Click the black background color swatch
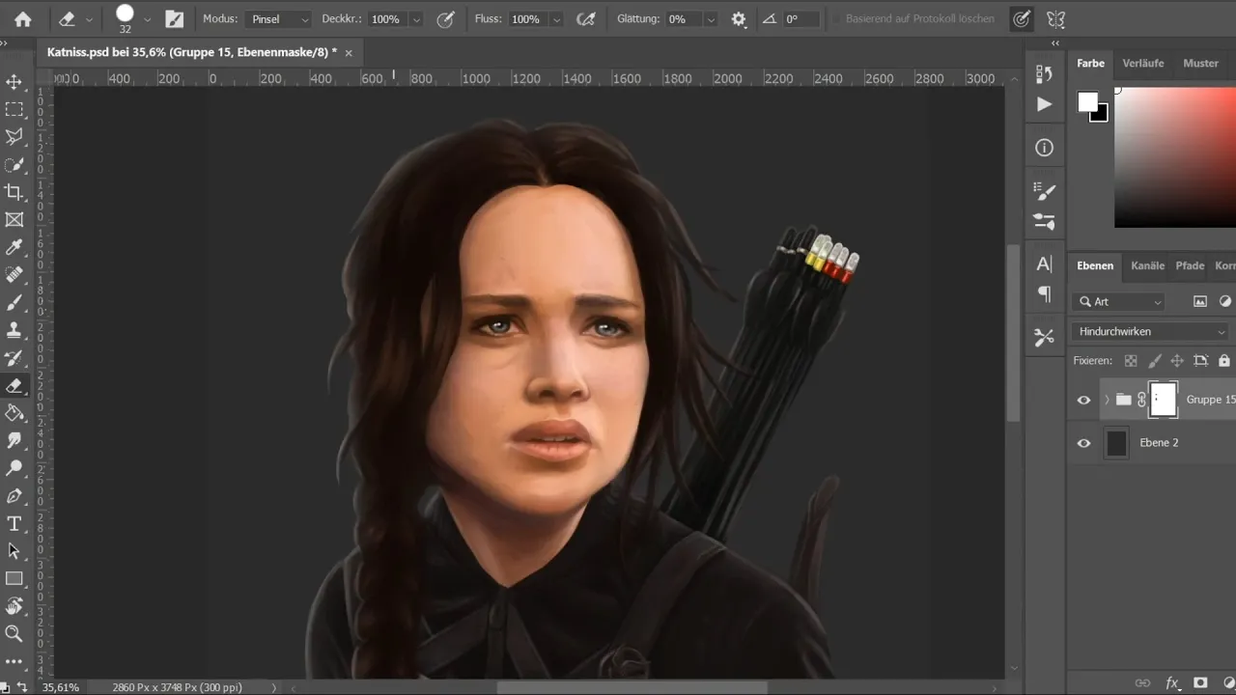 point(1101,114)
